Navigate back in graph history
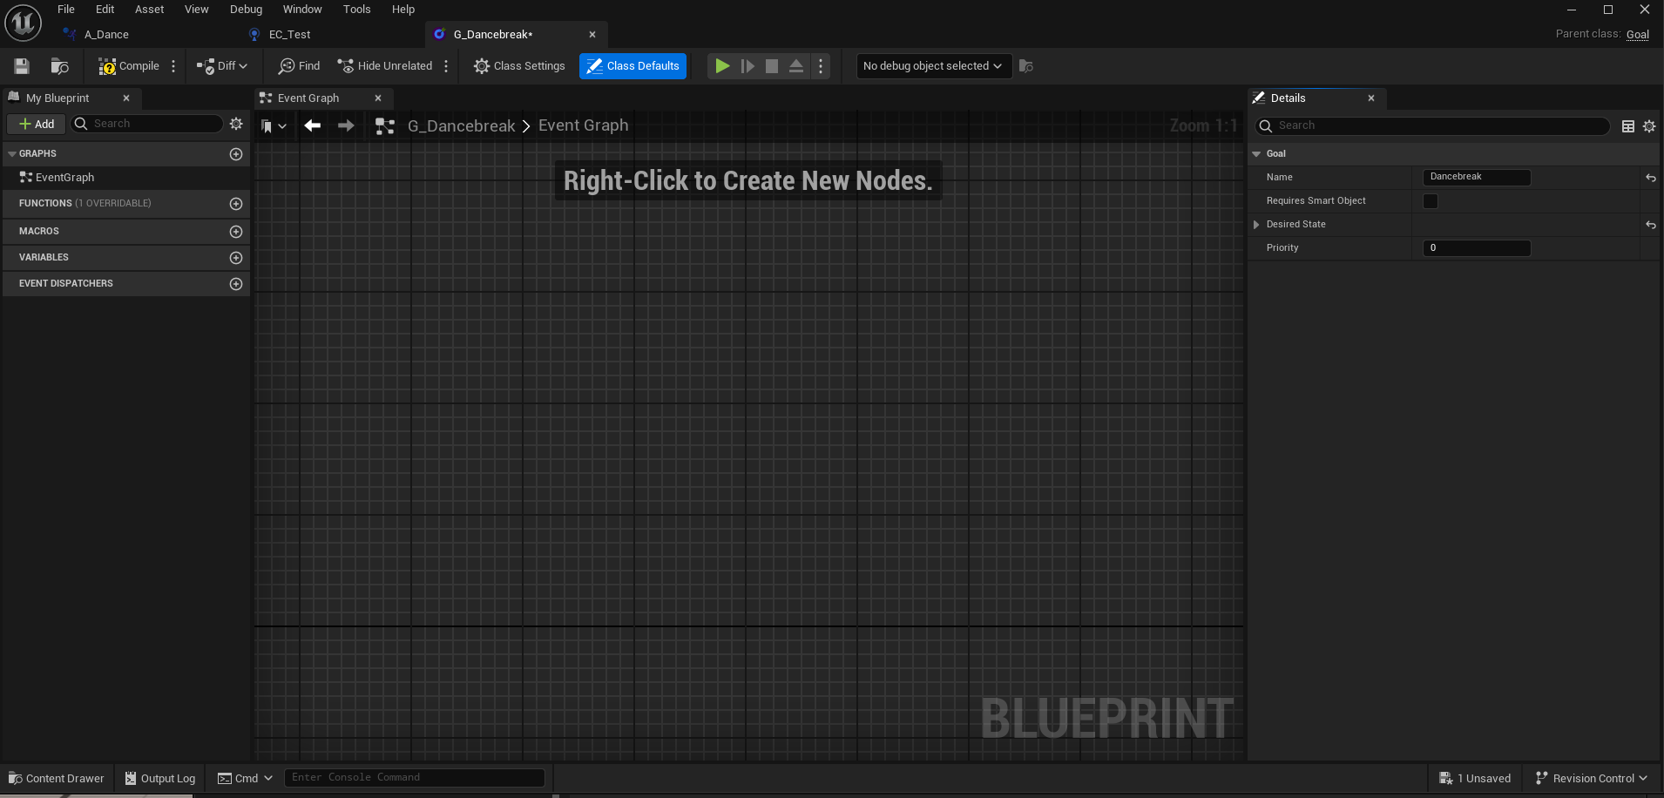Screen dimensions: 1664x798 point(313,125)
